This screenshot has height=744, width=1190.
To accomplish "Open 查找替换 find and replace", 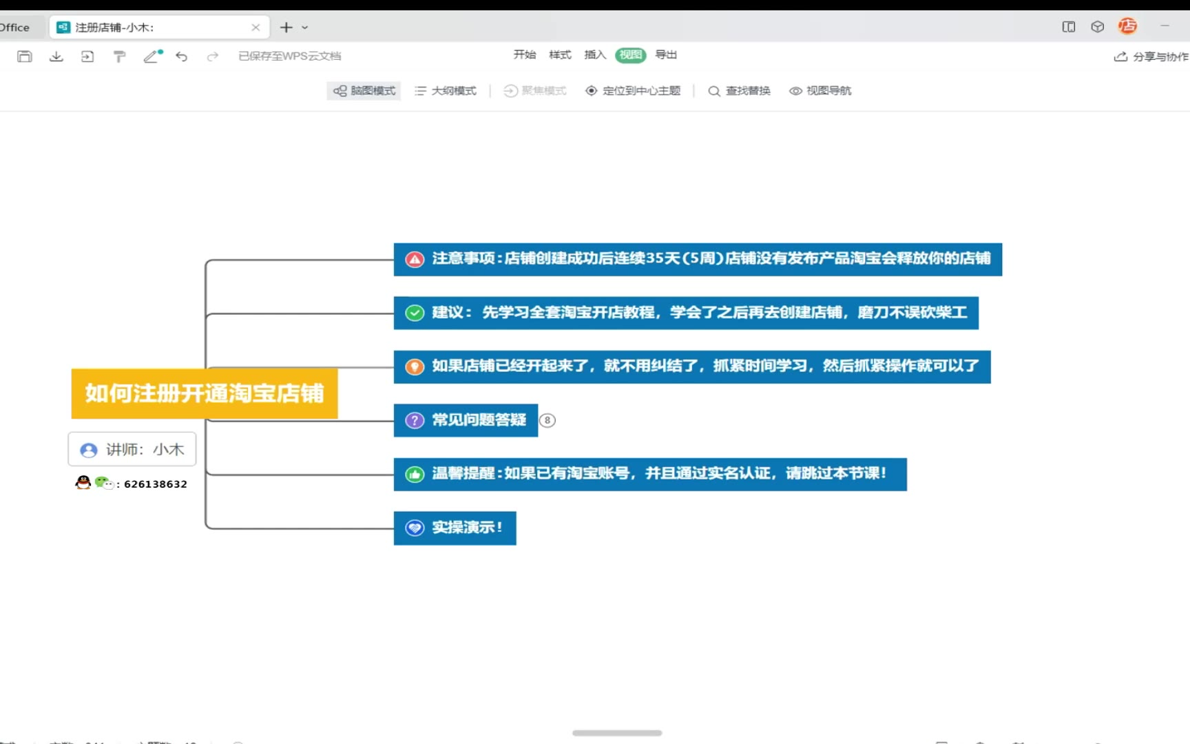I will point(740,91).
